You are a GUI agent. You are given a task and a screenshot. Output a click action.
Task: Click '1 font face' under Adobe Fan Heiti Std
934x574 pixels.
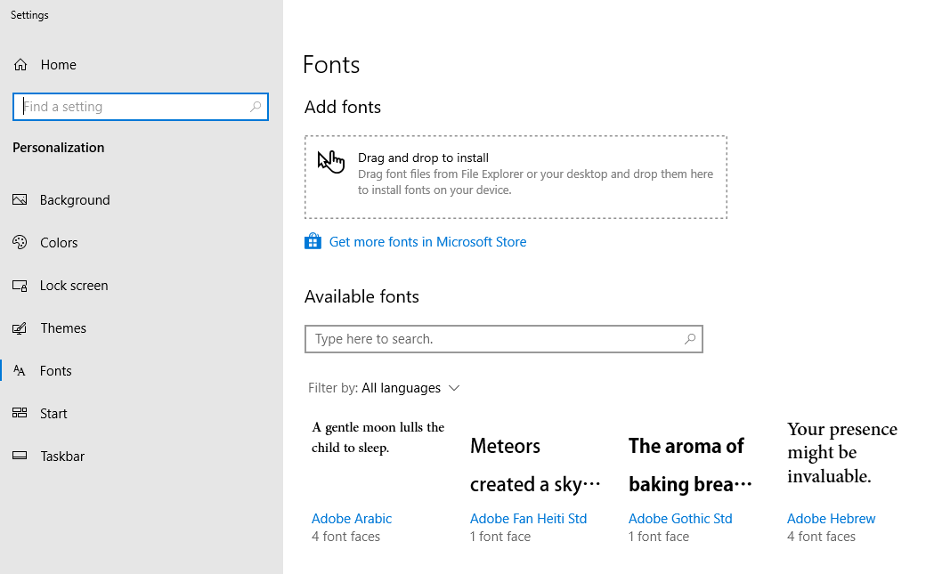tap(500, 537)
